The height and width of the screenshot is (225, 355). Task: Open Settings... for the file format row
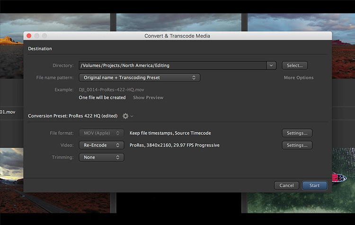tap(297, 133)
